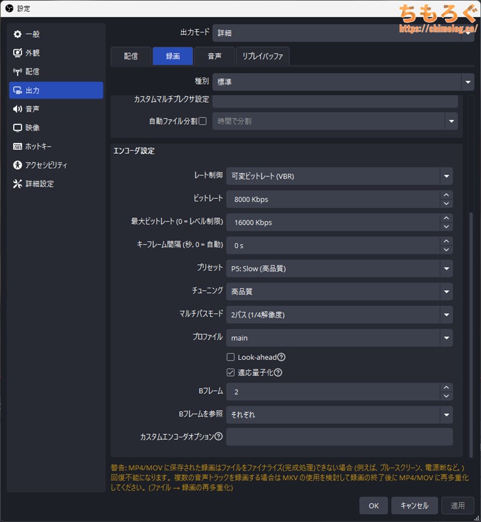Click the キャンセル button

pos(414,506)
